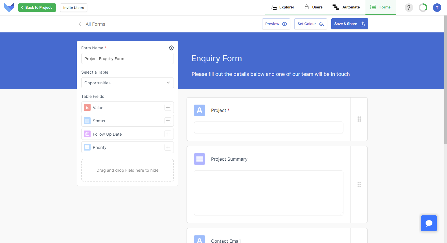
Task: Click the Priority field label
Action: [x=100, y=147]
